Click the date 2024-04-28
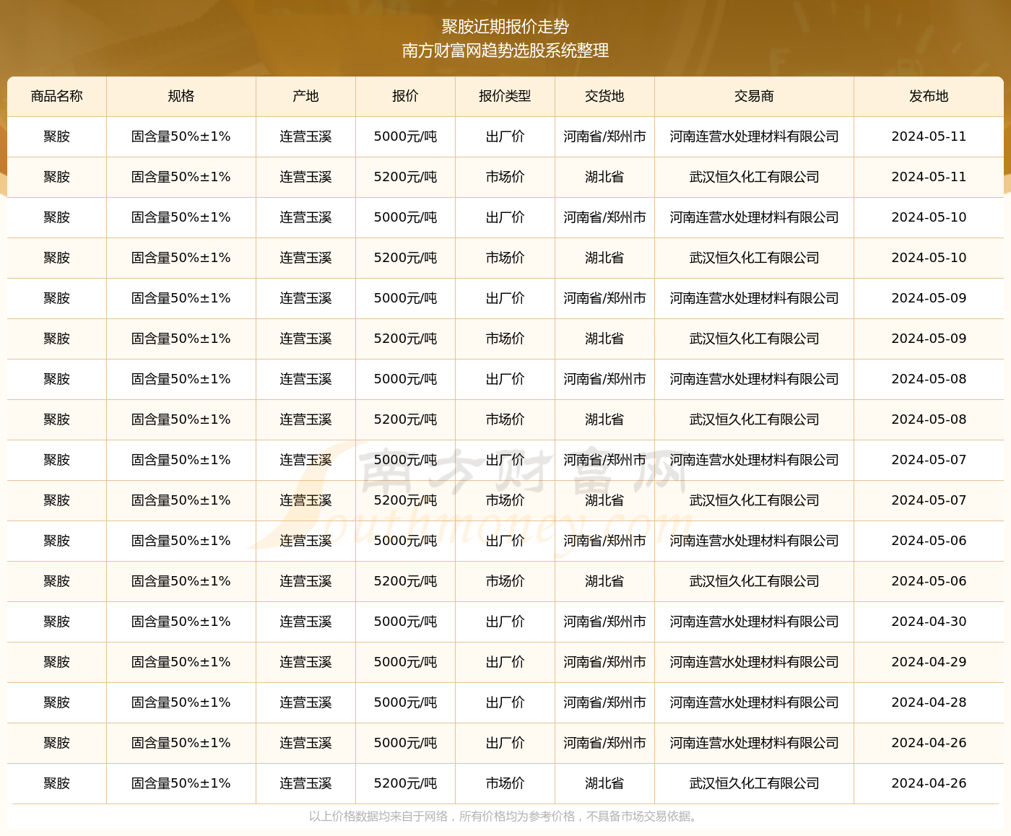Screen dimensions: 1011x836 point(929,702)
